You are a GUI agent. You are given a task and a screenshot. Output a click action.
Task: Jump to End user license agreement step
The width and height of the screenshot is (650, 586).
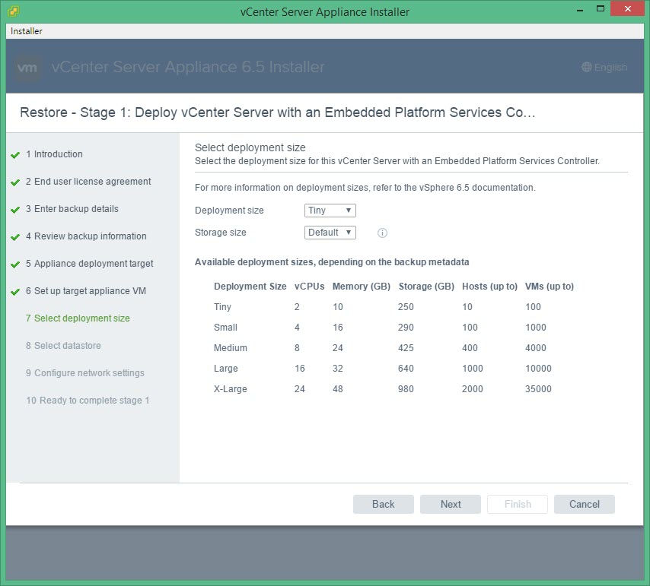pyautogui.click(x=92, y=182)
